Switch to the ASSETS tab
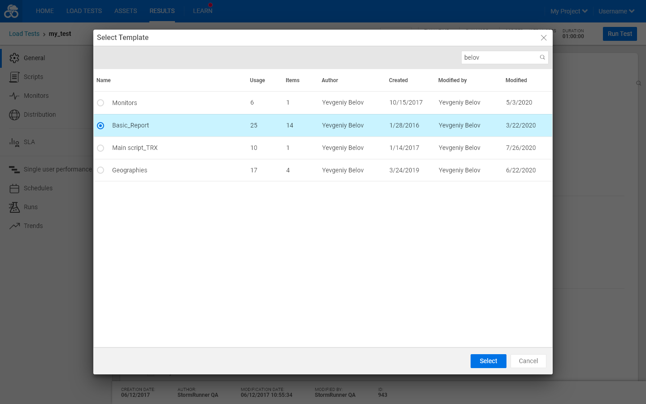Viewport: 646px width, 404px height. 126,11
